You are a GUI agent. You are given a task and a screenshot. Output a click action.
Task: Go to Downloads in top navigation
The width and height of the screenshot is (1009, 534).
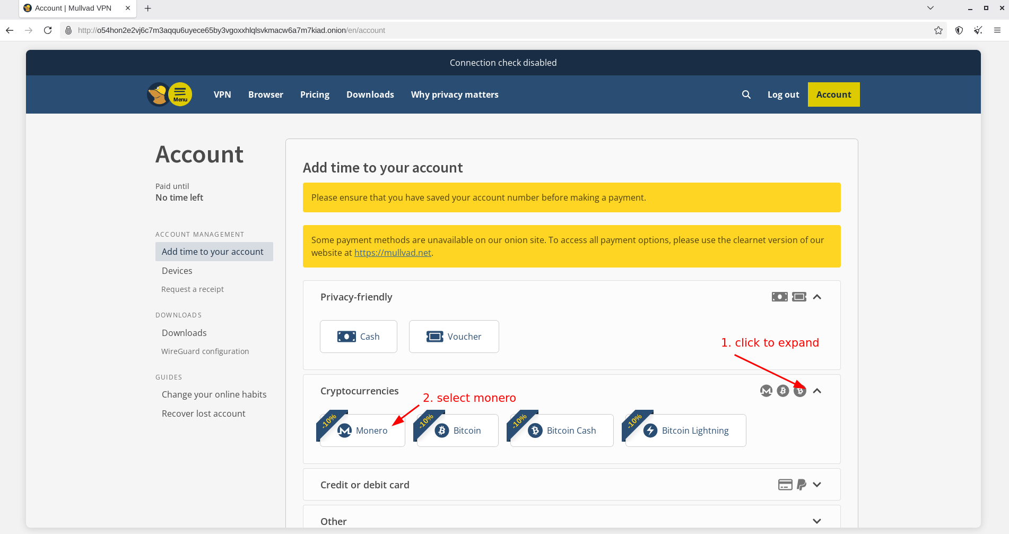click(370, 94)
